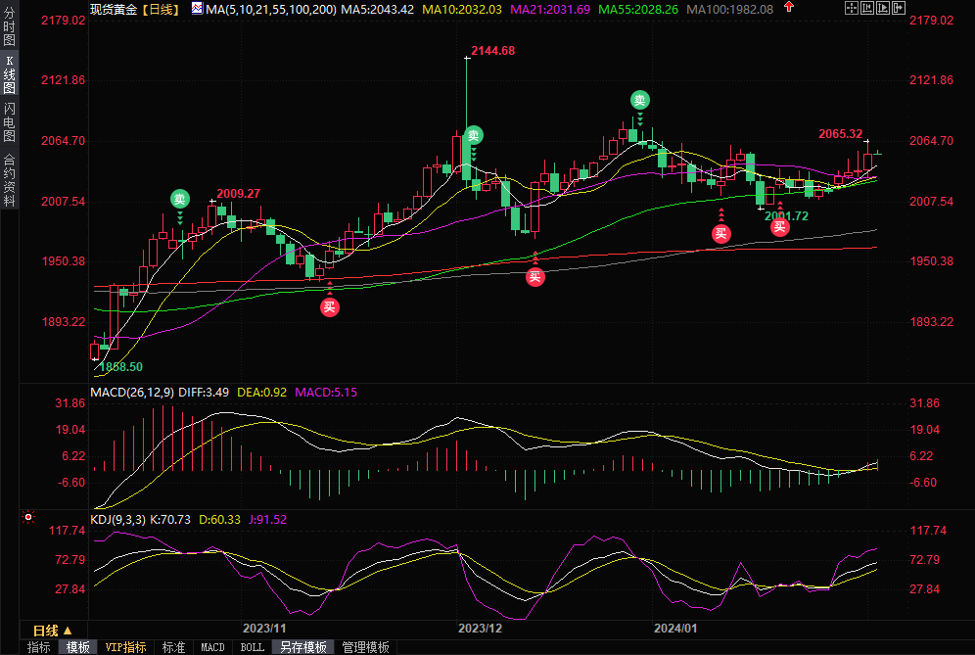Click the green 卖 marker at the 2144.68 peak
Viewport: 975px width, 655px height.
coord(474,135)
